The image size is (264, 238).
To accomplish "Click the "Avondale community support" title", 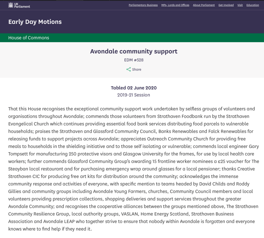I will (134, 51).
